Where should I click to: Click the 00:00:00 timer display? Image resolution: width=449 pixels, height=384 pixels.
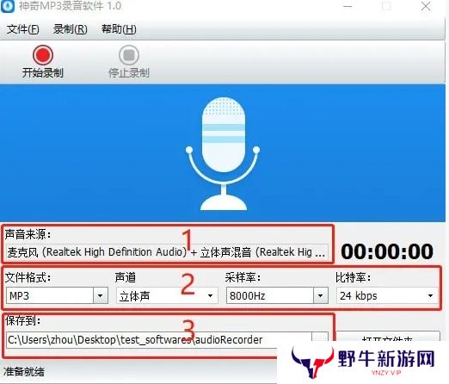coord(387,251)
